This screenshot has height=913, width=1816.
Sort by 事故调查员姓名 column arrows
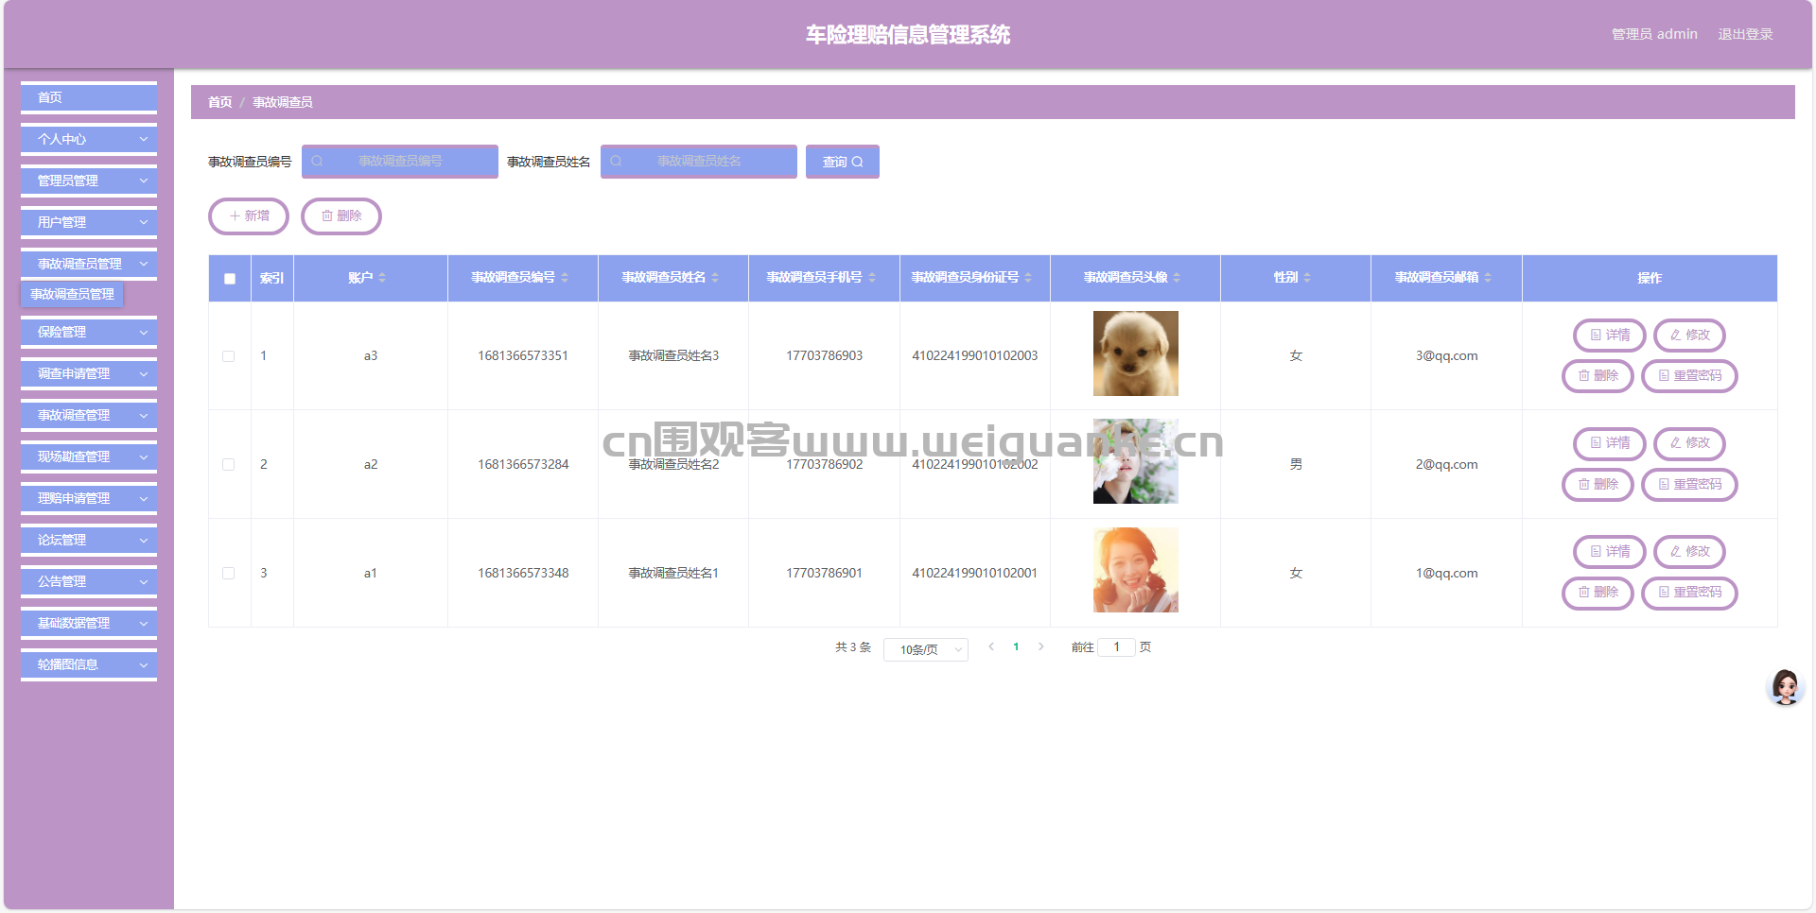tap(715, 278)
